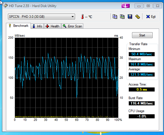Exit the HD Tune application
The image size is (164, 135).
(x=151, y=17)
